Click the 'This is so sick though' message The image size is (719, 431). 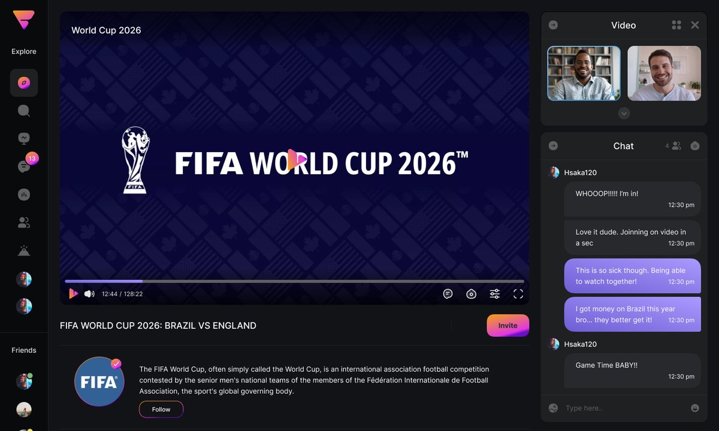click(632, 276)
